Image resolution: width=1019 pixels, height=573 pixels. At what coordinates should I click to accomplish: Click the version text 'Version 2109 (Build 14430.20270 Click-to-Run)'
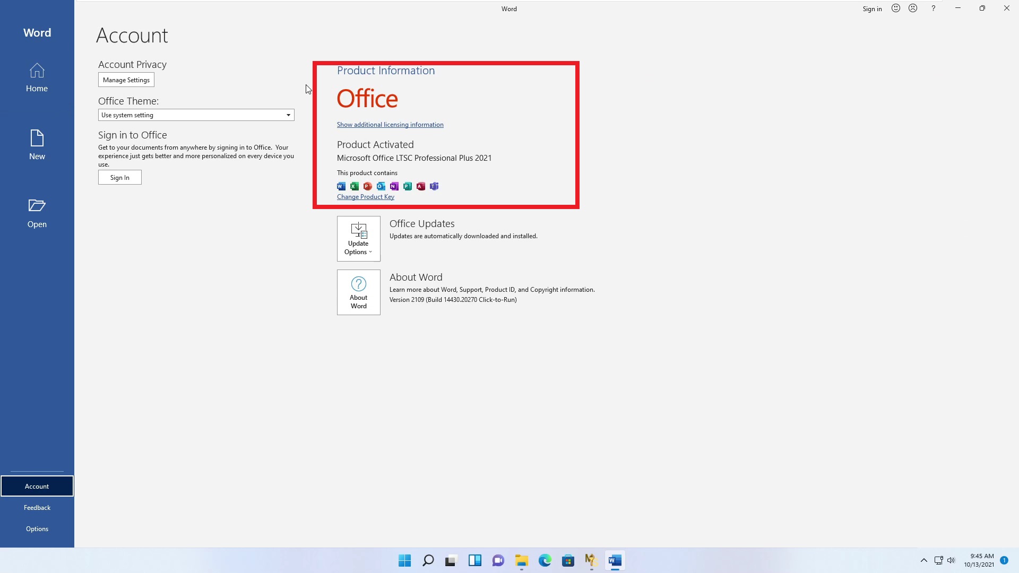[x=453, y=300]
